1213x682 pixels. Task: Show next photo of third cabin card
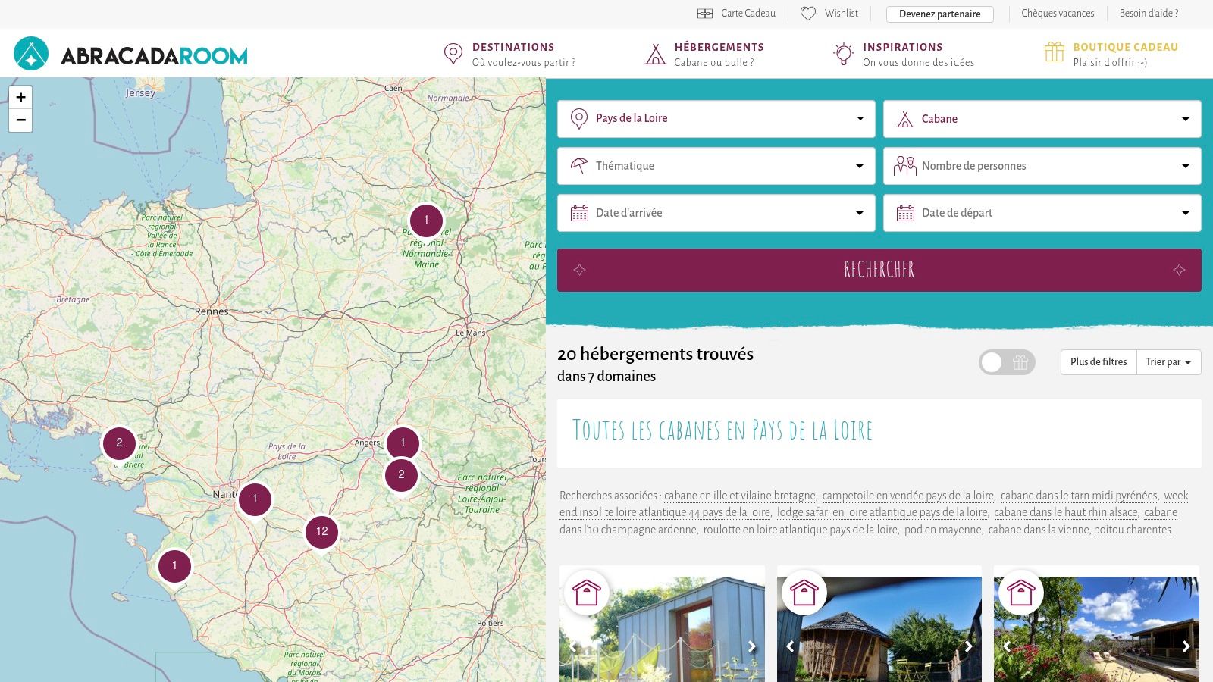(1186, 646)
